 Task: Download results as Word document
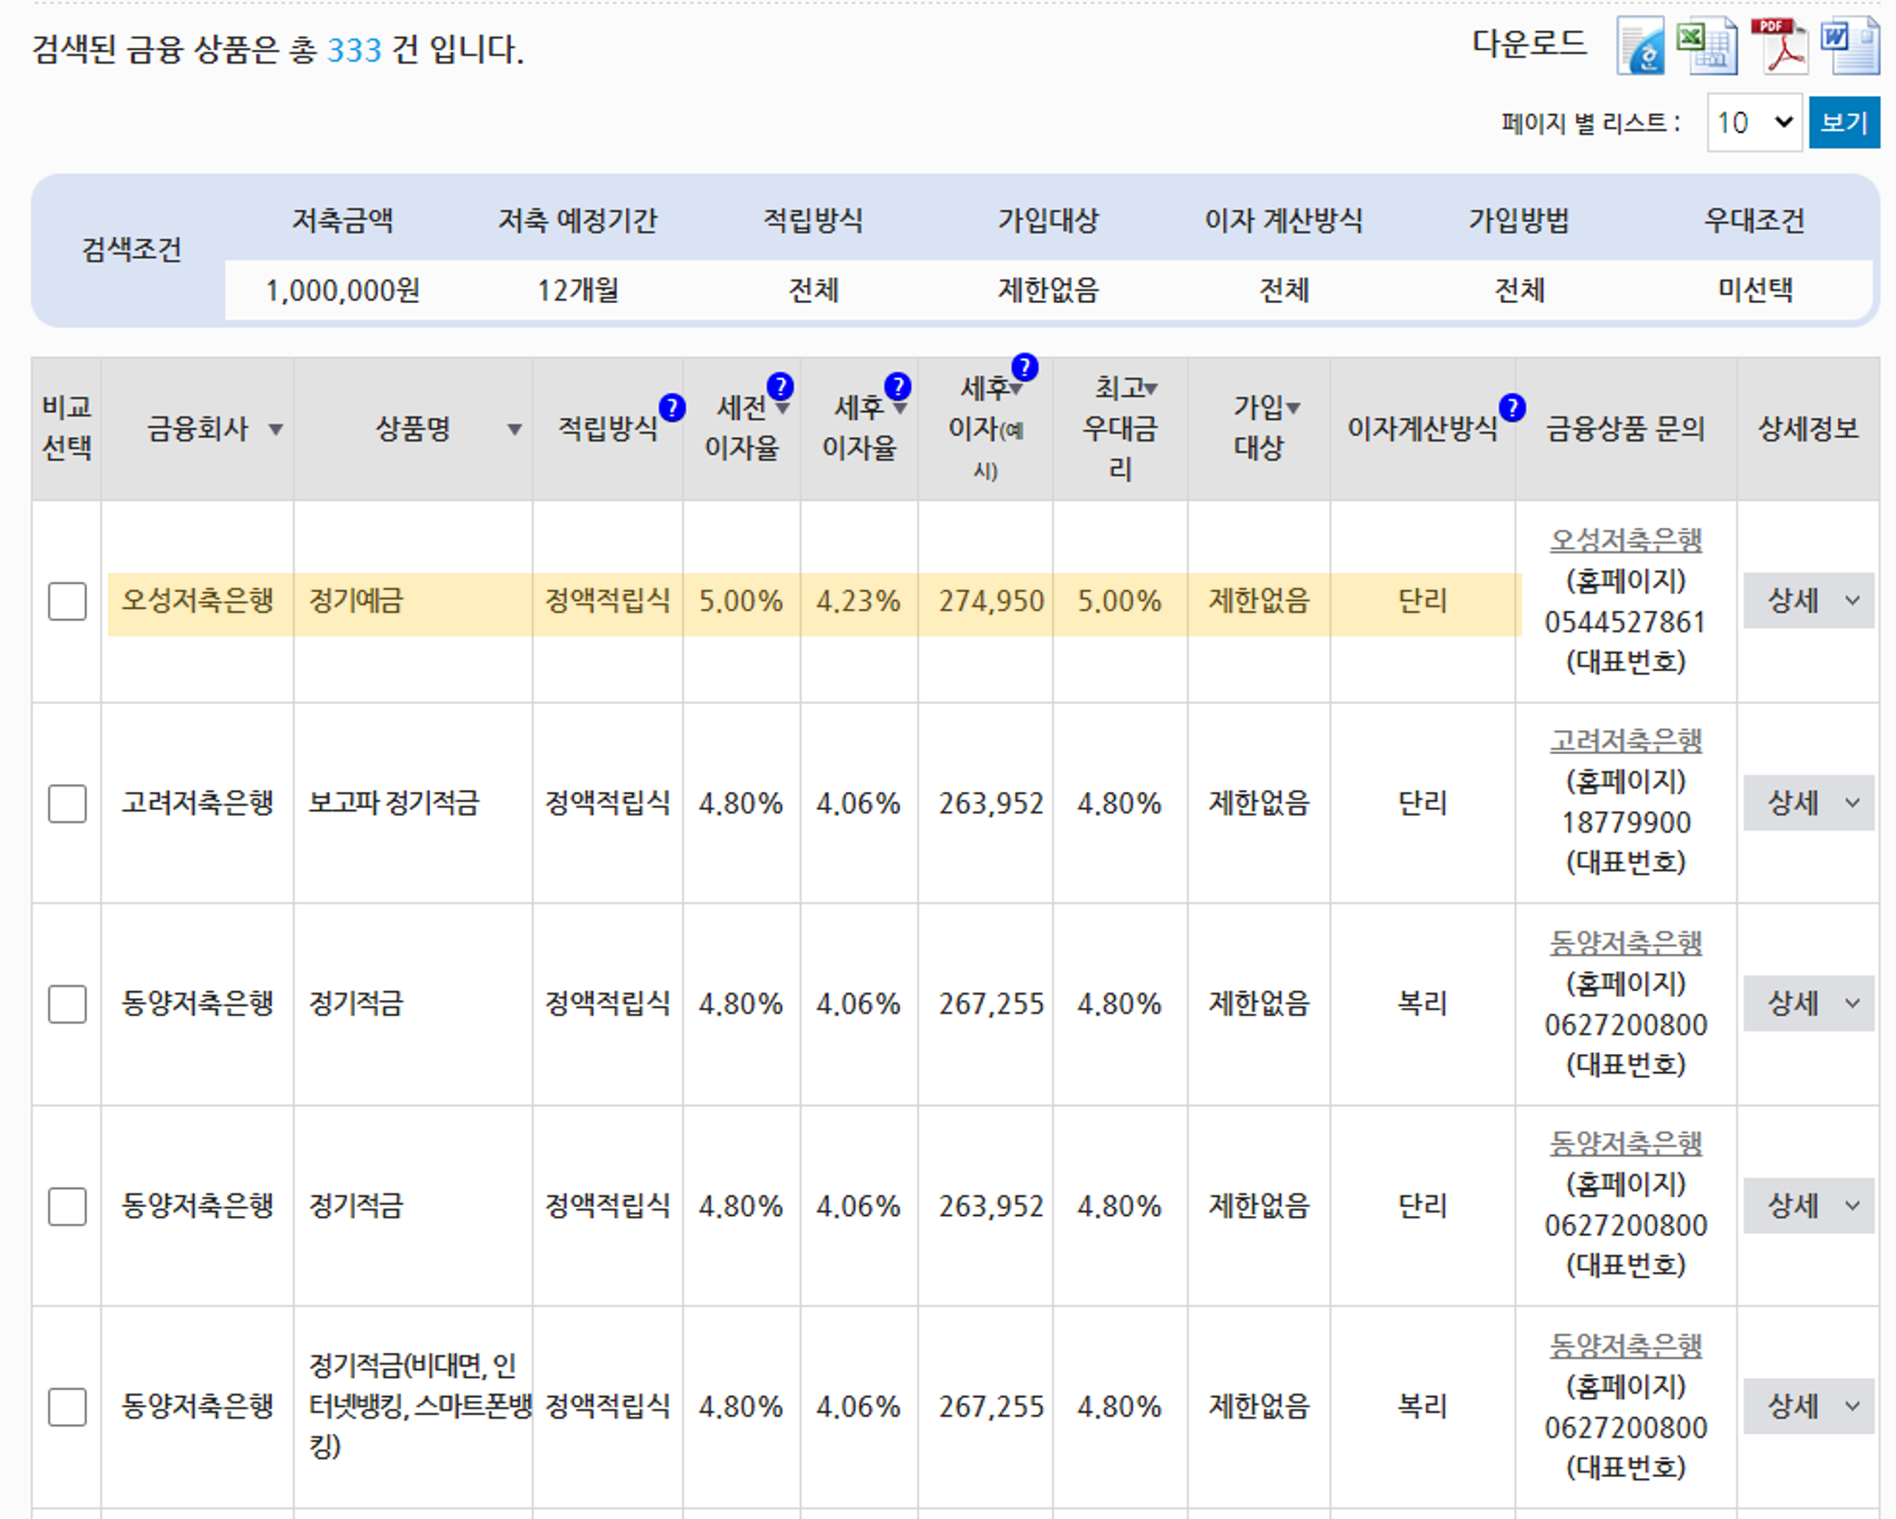coord(1850,47)
